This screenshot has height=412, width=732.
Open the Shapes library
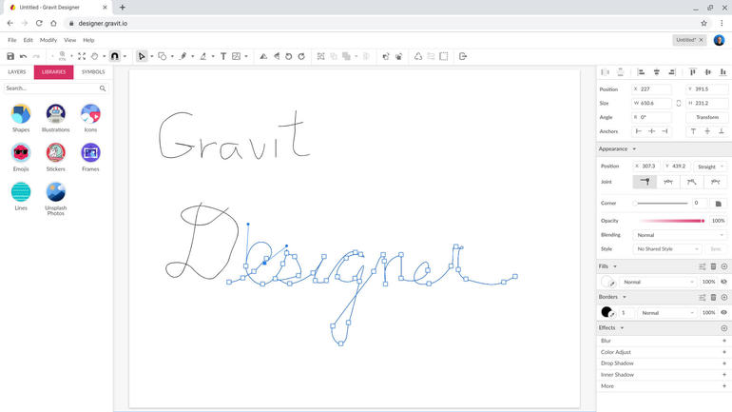pos(21,118)
